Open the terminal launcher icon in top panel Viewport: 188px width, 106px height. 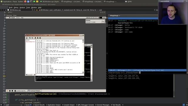click(31, 1)
